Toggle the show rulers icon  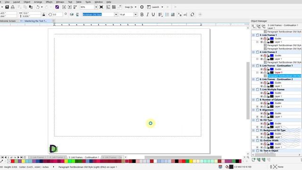point(108,7)
